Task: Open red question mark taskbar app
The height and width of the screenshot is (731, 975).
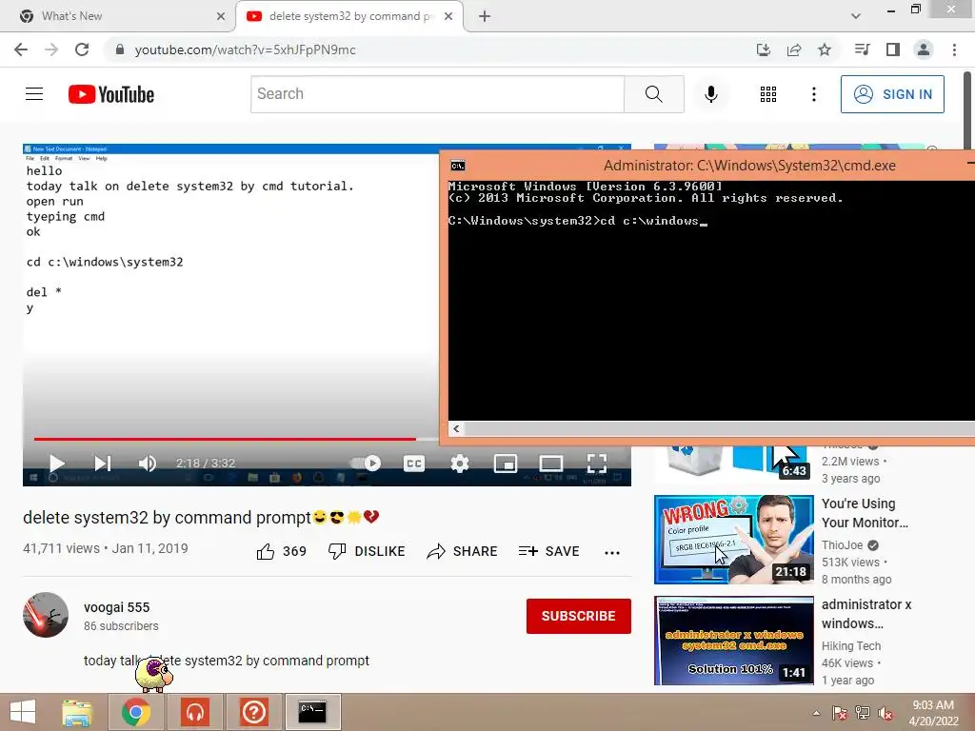Action: pos(253,712)
